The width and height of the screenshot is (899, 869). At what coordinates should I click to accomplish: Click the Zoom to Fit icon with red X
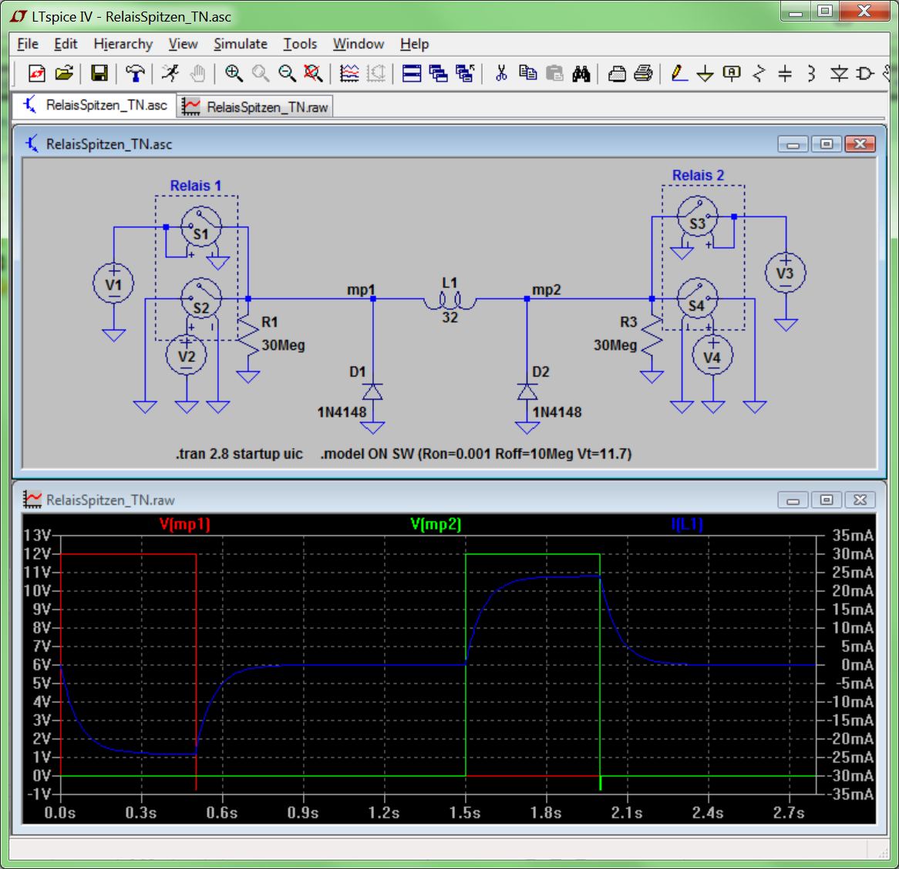tap(312, 73)
